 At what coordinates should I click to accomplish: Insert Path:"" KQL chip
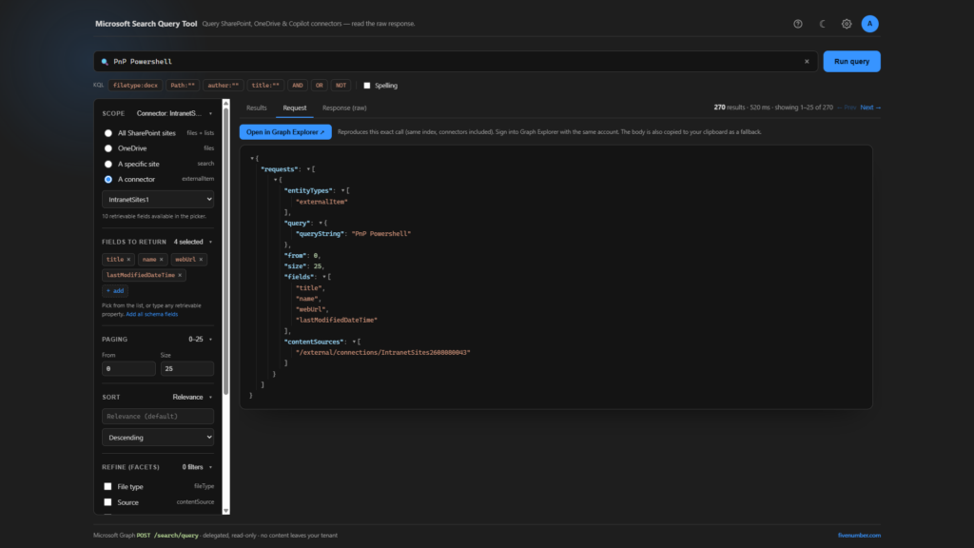[x=183, y=85]
